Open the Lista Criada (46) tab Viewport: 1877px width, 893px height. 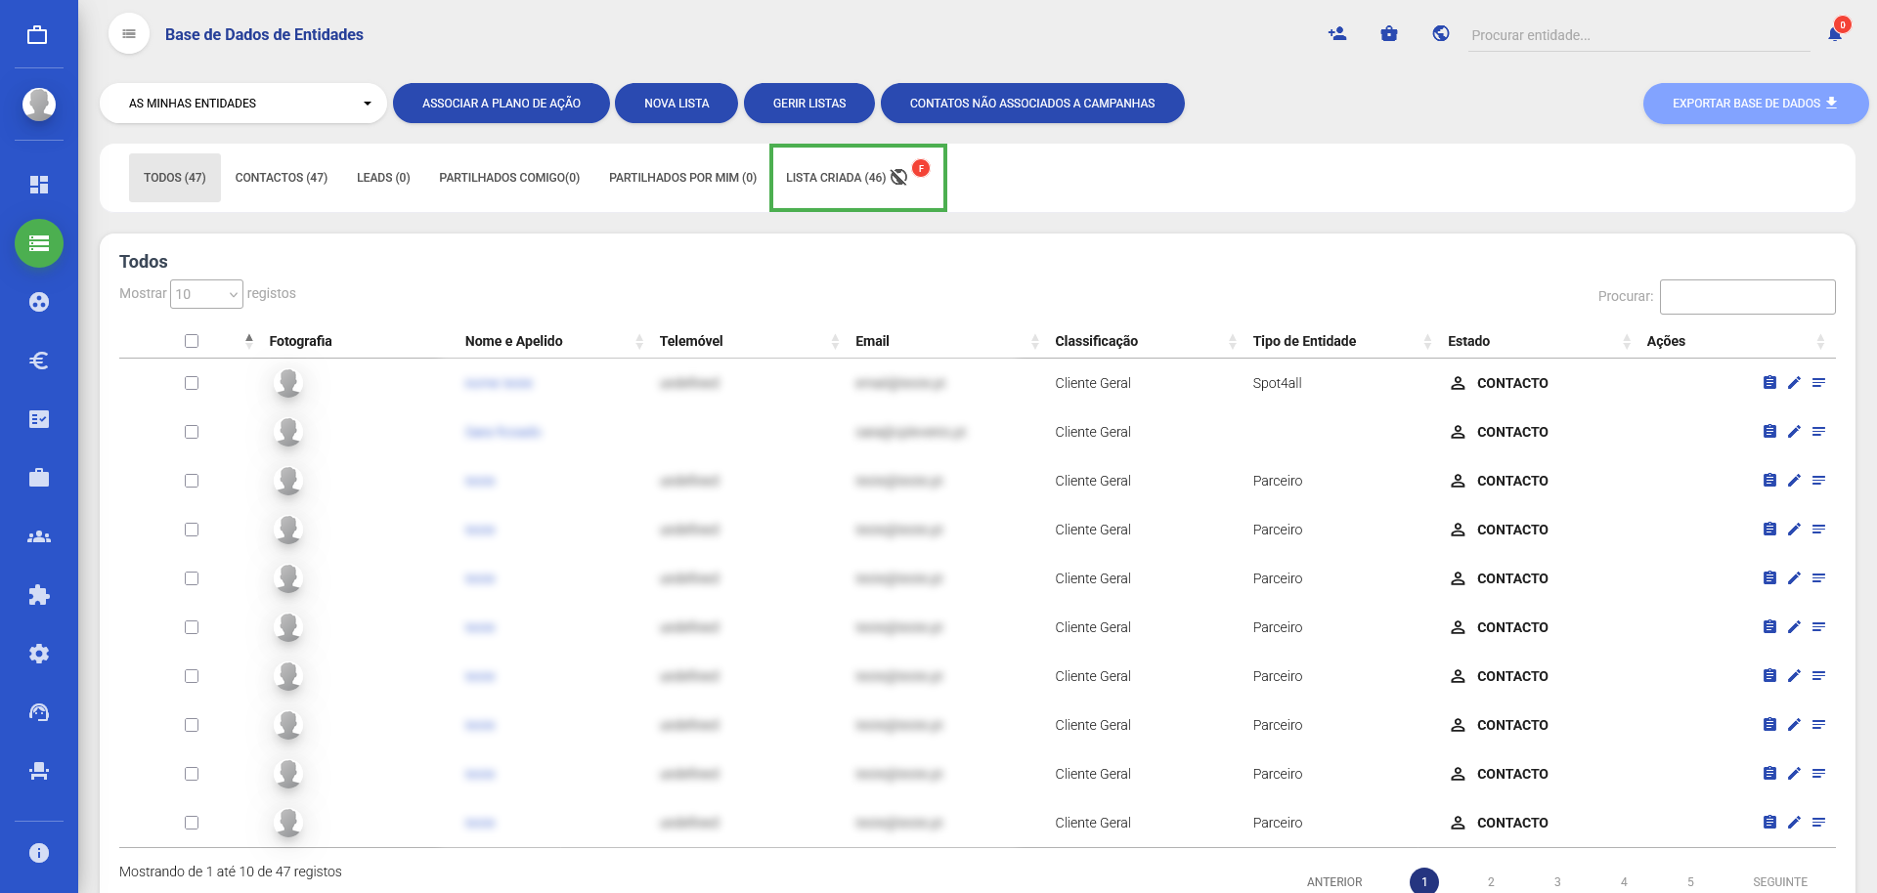(836, 178)
